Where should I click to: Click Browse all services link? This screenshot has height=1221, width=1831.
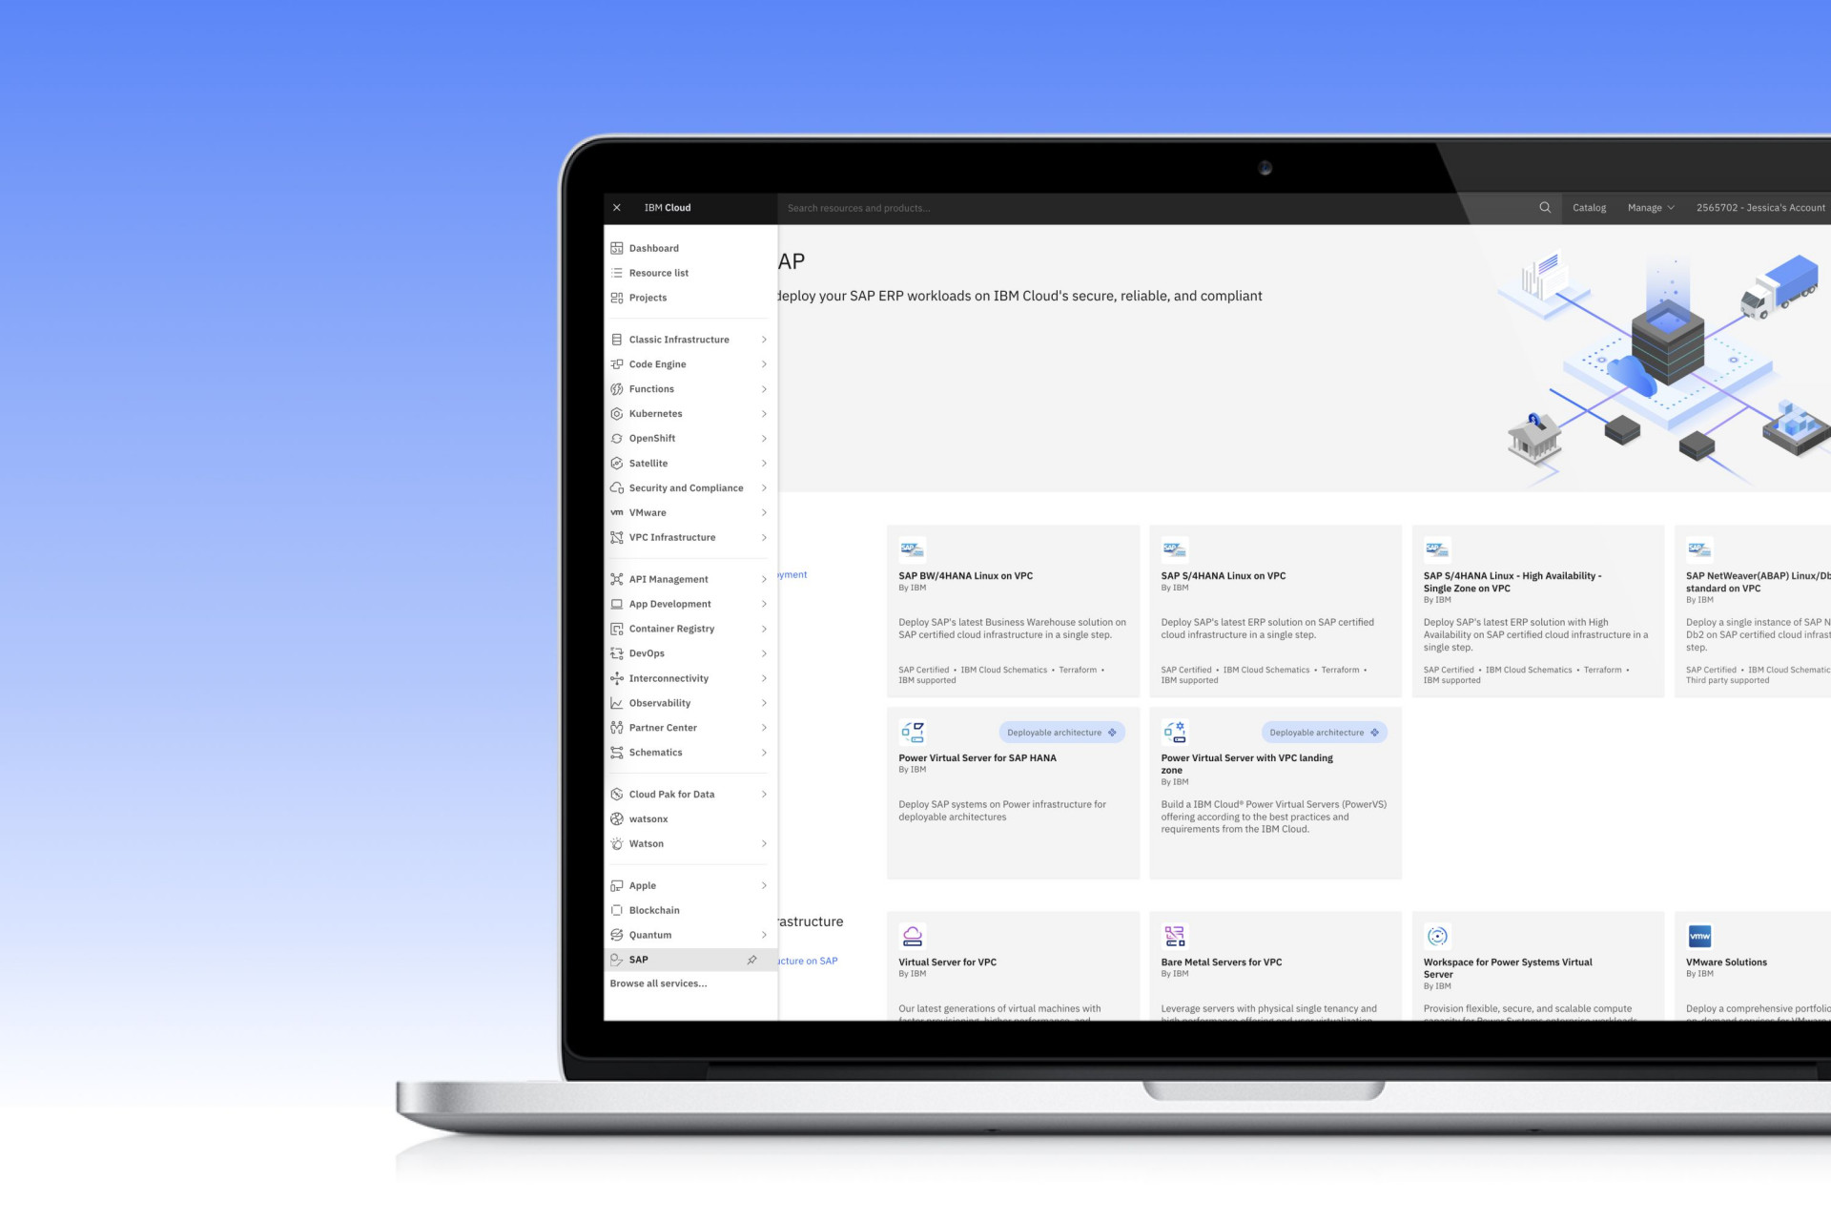tap(661, 983)
